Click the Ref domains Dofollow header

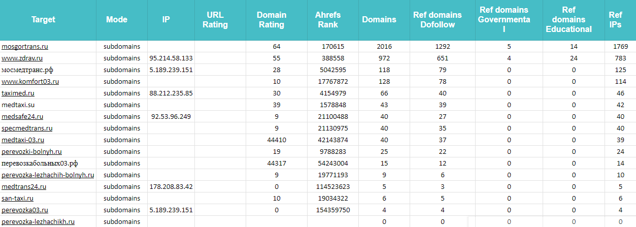tap(438, 20)
